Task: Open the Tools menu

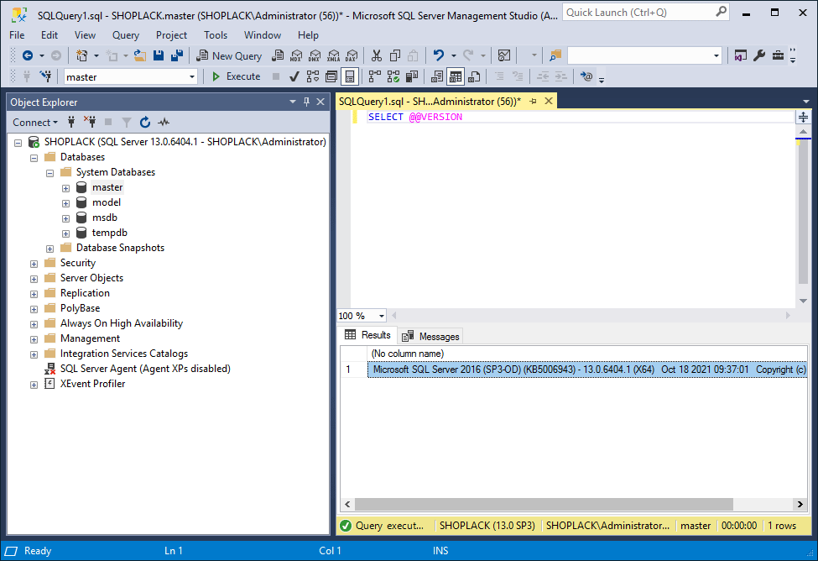Action: [x=216, y=35]
